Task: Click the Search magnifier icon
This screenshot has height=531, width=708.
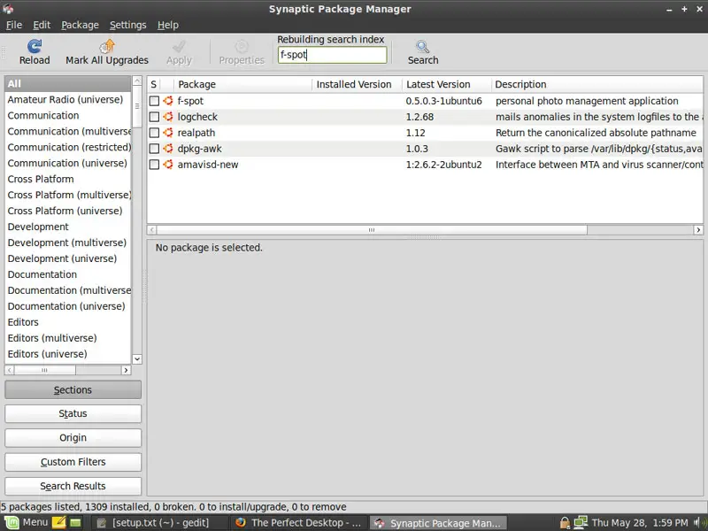Action: [423, 47]
